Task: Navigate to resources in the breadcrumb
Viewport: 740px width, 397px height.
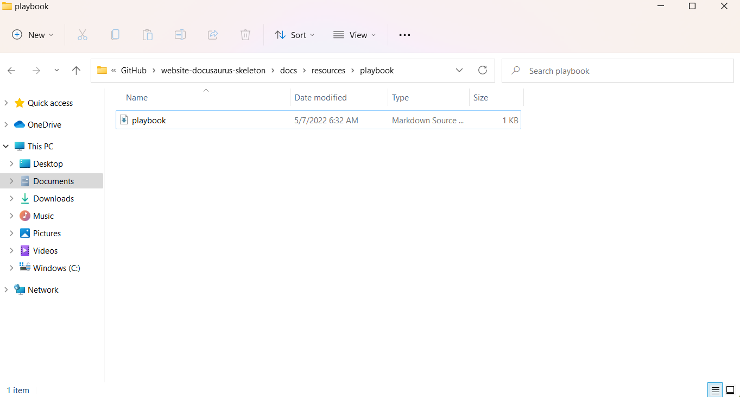Action: pyautogui.click(x=328, y=71)
